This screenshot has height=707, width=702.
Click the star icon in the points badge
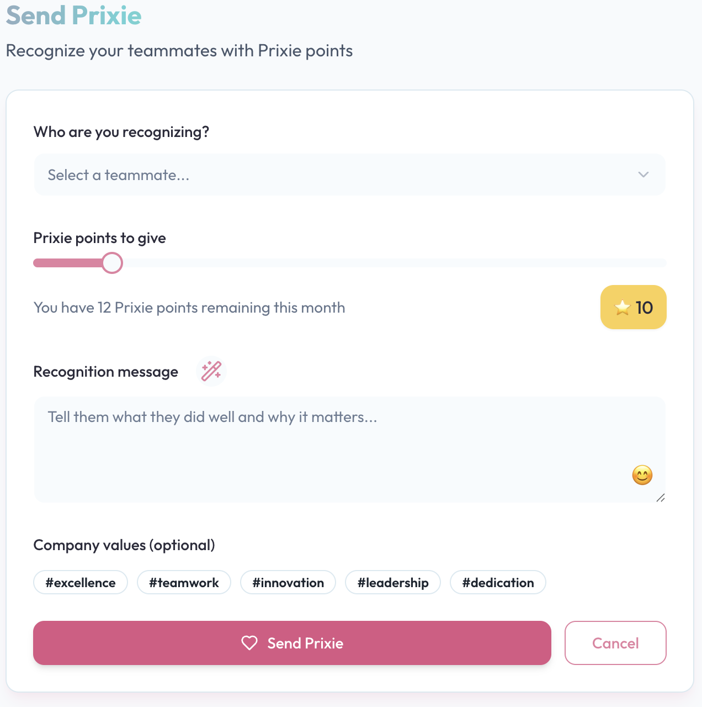tap(623, 308)
